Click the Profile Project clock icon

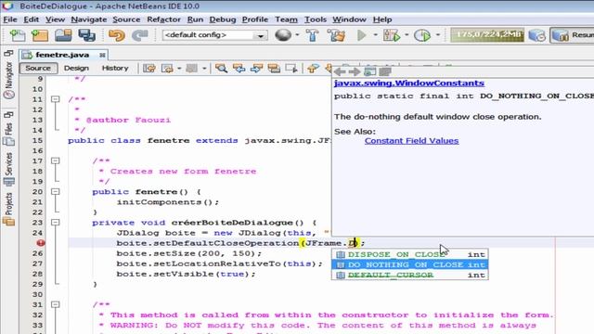click(422, 35)
